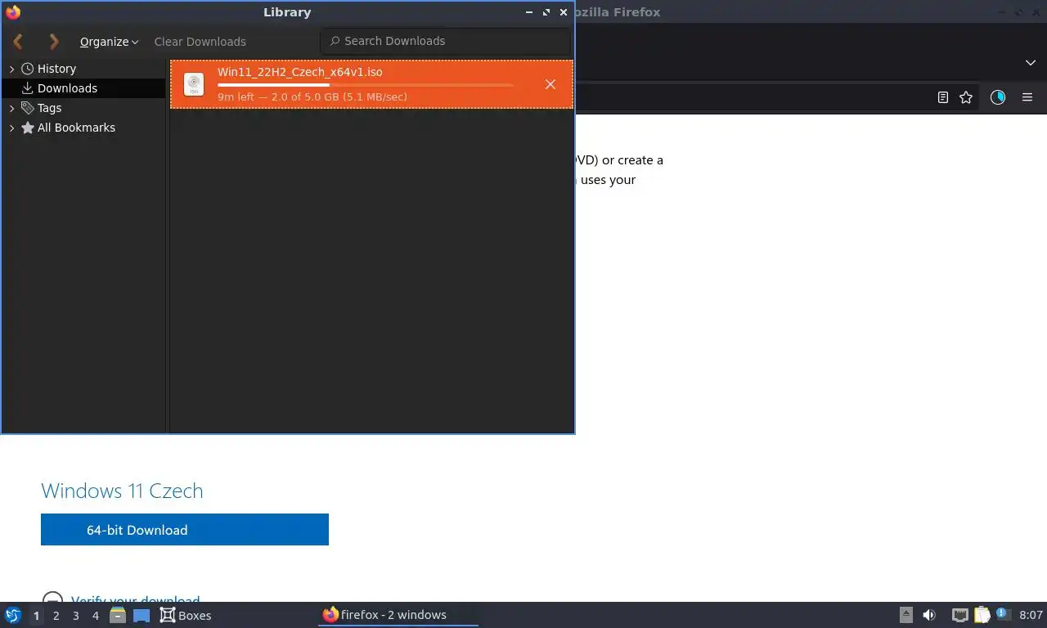
Task: Open the removable media eject tray icon
Action: pos(906,615)
